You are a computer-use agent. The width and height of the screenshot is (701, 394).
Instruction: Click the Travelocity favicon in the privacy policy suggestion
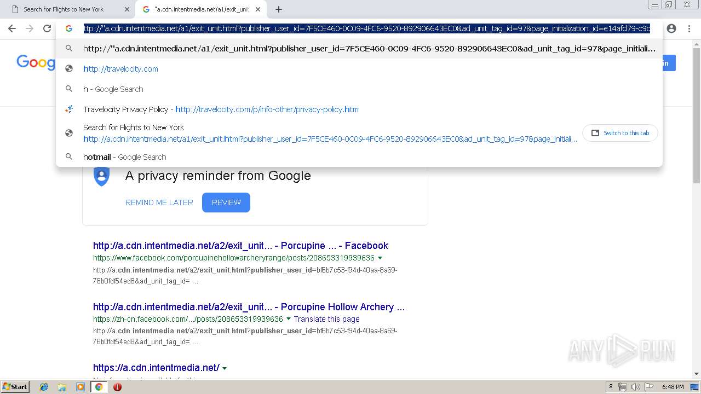69,109
